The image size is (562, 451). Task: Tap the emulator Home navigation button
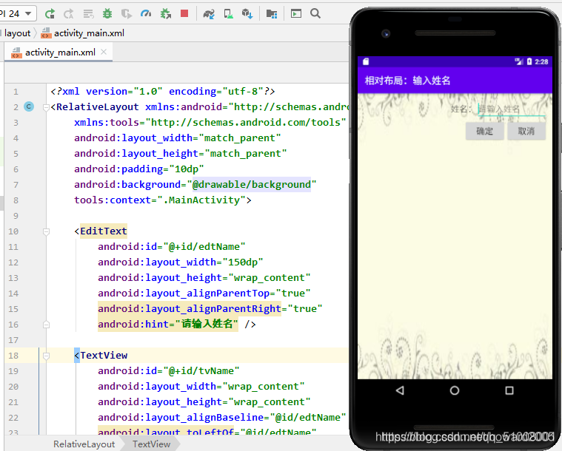[x=455, y=390]
